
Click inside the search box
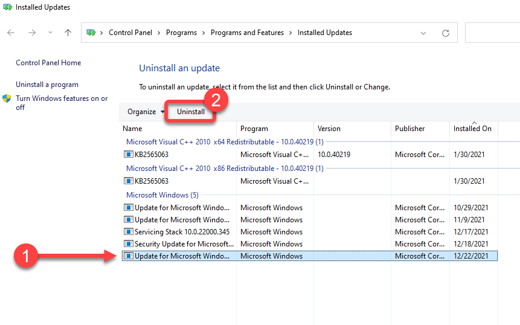[x=492, y=33]
